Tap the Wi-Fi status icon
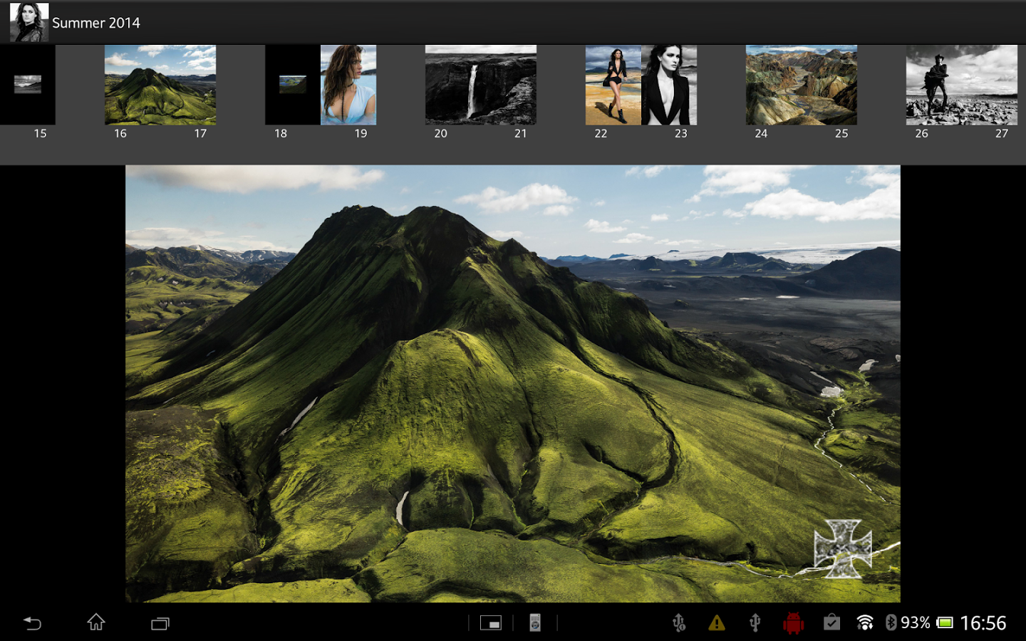 tap(865, 623)
